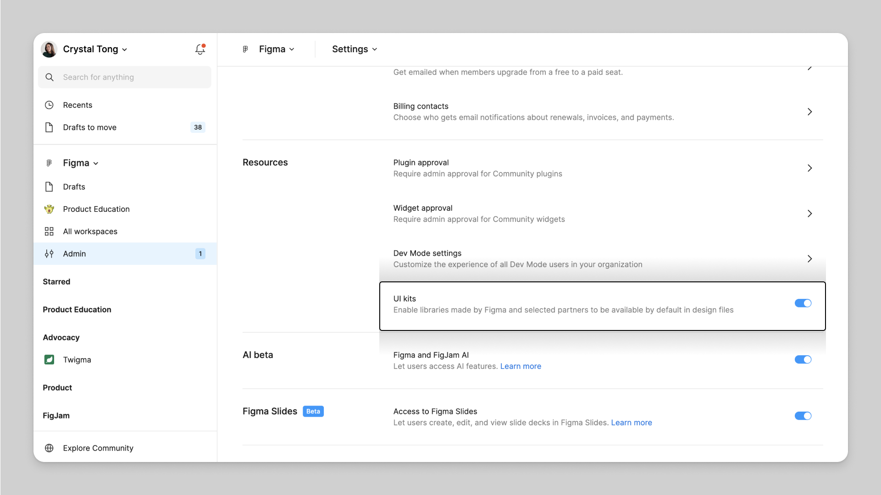Select Drafts to move in sidebar

[125, 127]
